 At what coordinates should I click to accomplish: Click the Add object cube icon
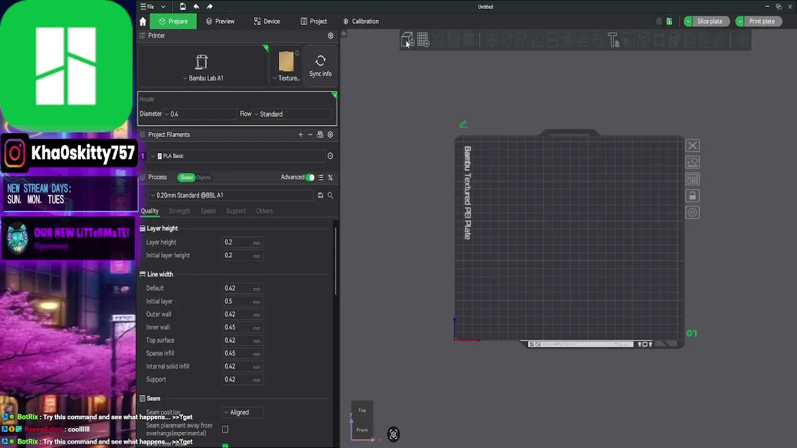pyautogui.click(x=407, y=40)
